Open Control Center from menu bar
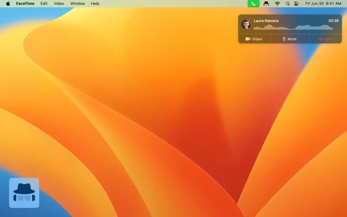 297,4
